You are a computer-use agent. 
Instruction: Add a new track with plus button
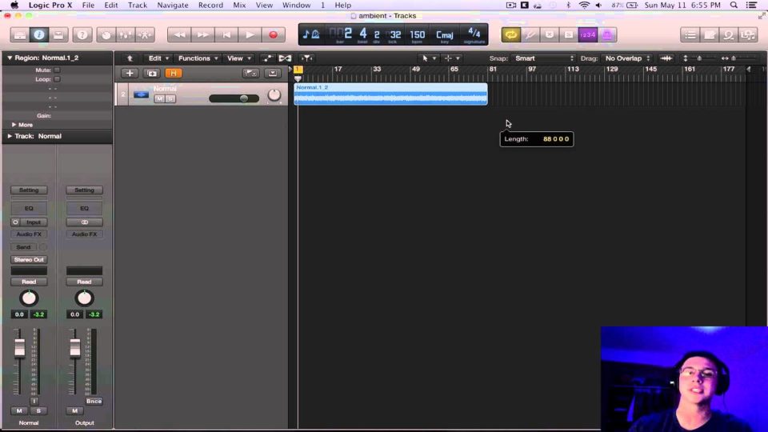pyautogui.click(x=130, y=74)
